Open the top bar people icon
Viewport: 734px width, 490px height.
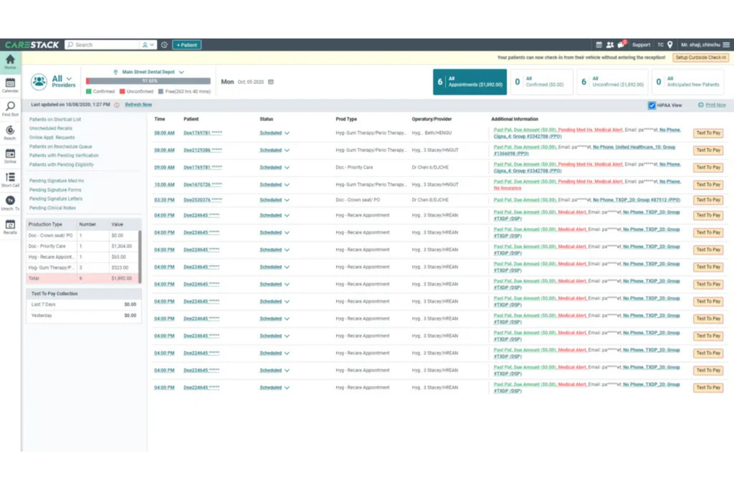click(610, 45)
